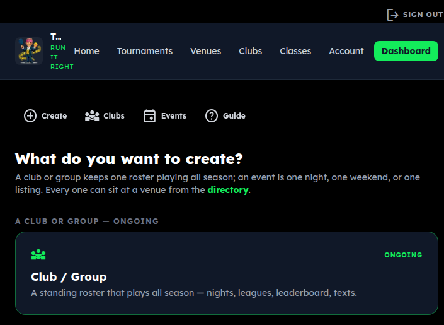
Task: Switch to the Events tab label
Action: coord(174,116)
